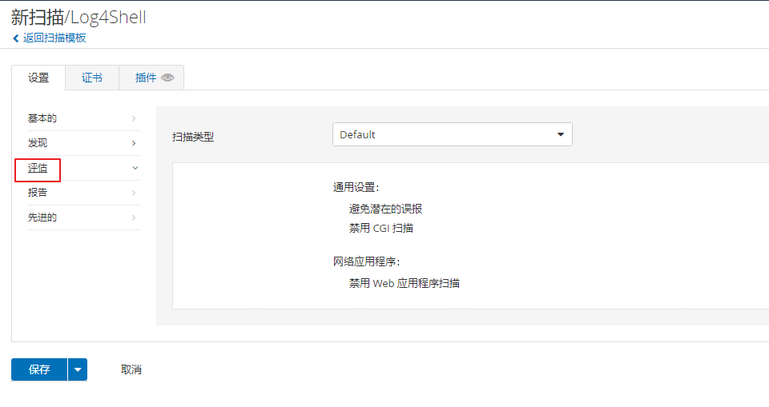Viewport: 769px width, 407px height.
Task: Follow the 返回扫描模板 link
Action: [54, 38]
